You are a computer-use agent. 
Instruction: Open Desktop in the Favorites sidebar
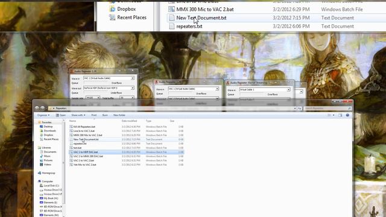pyautogui.click(x=46, y=127)
